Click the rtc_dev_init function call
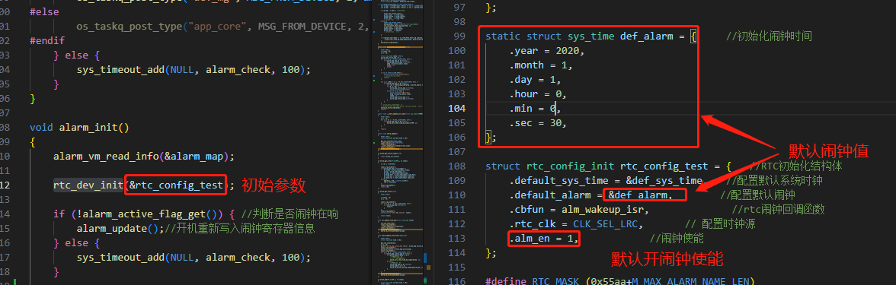This screenshot has width=896, height=285. (x=88, y=185)
